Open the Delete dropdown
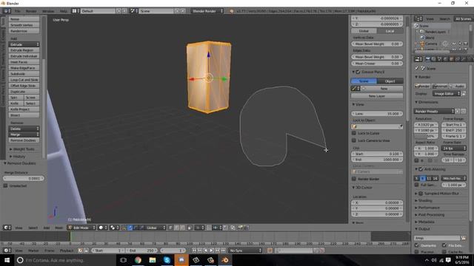The width and height of the screenshot is (474, 266). [24, 129]
